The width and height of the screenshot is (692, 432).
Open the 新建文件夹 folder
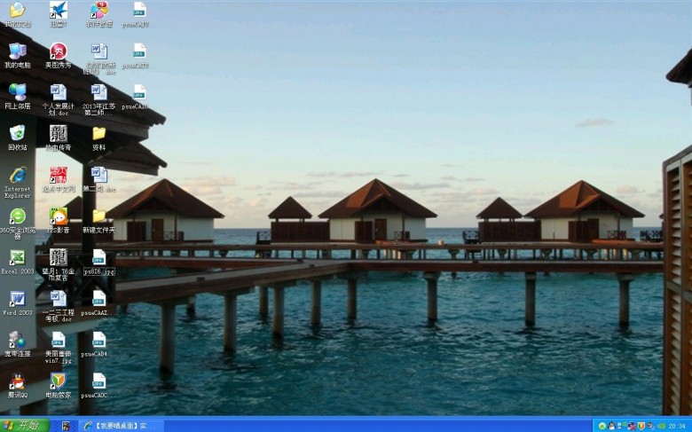pos(98,217)
